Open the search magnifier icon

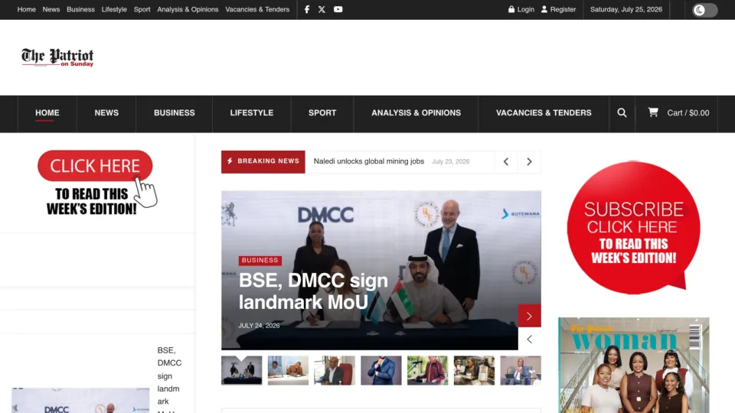[x=622, y=113]
